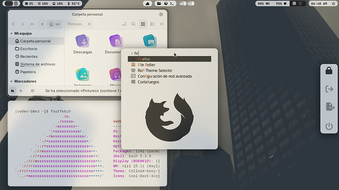Open the file manager from top bar
339x190 pixels.
(x=159, y=3)
